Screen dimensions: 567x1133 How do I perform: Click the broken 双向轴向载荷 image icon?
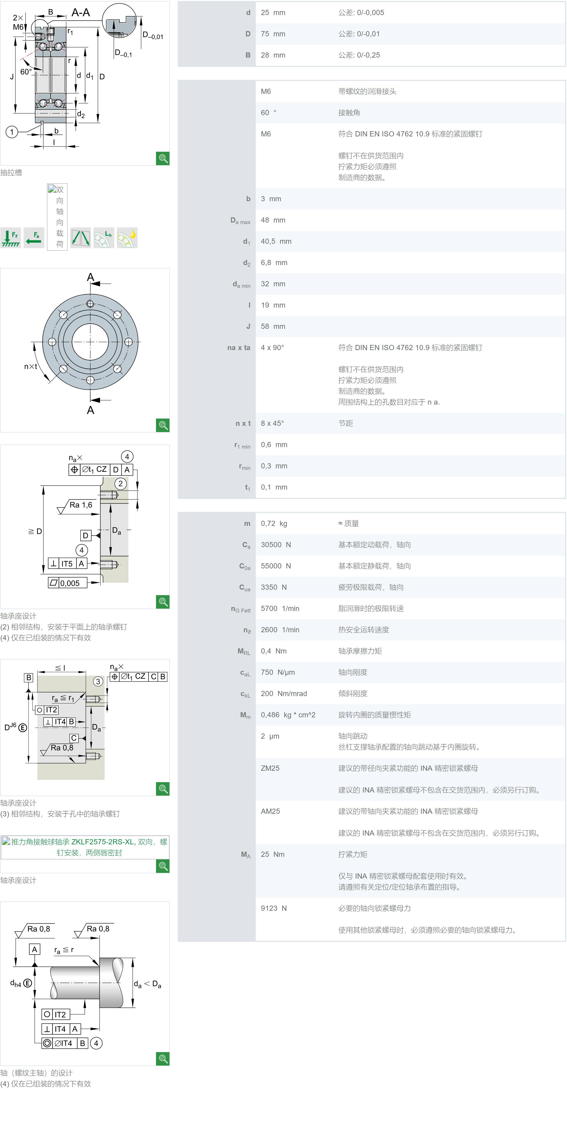point(57,217)
